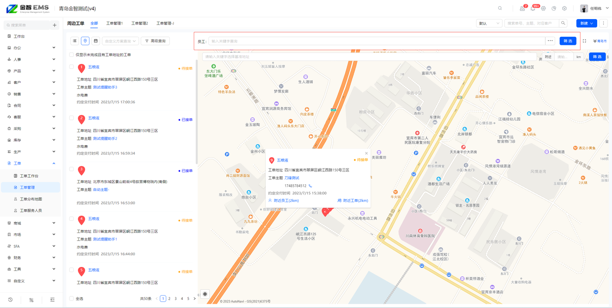Switch to calendar view icon
Image resolution: width=612 pixels, height=308 pixels.
(96, 41)
